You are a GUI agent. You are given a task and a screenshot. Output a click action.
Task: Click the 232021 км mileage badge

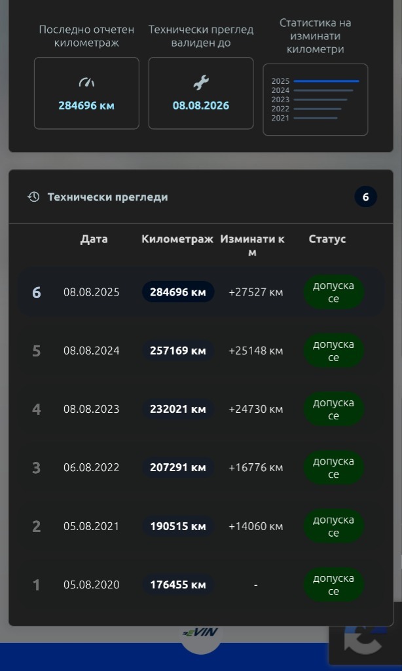(178, 409)
